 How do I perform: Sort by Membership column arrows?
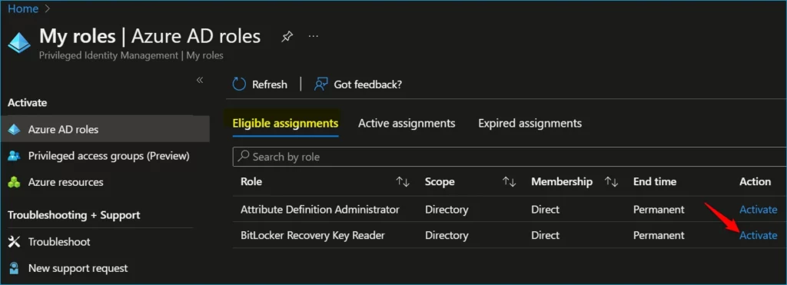(611, 181)
